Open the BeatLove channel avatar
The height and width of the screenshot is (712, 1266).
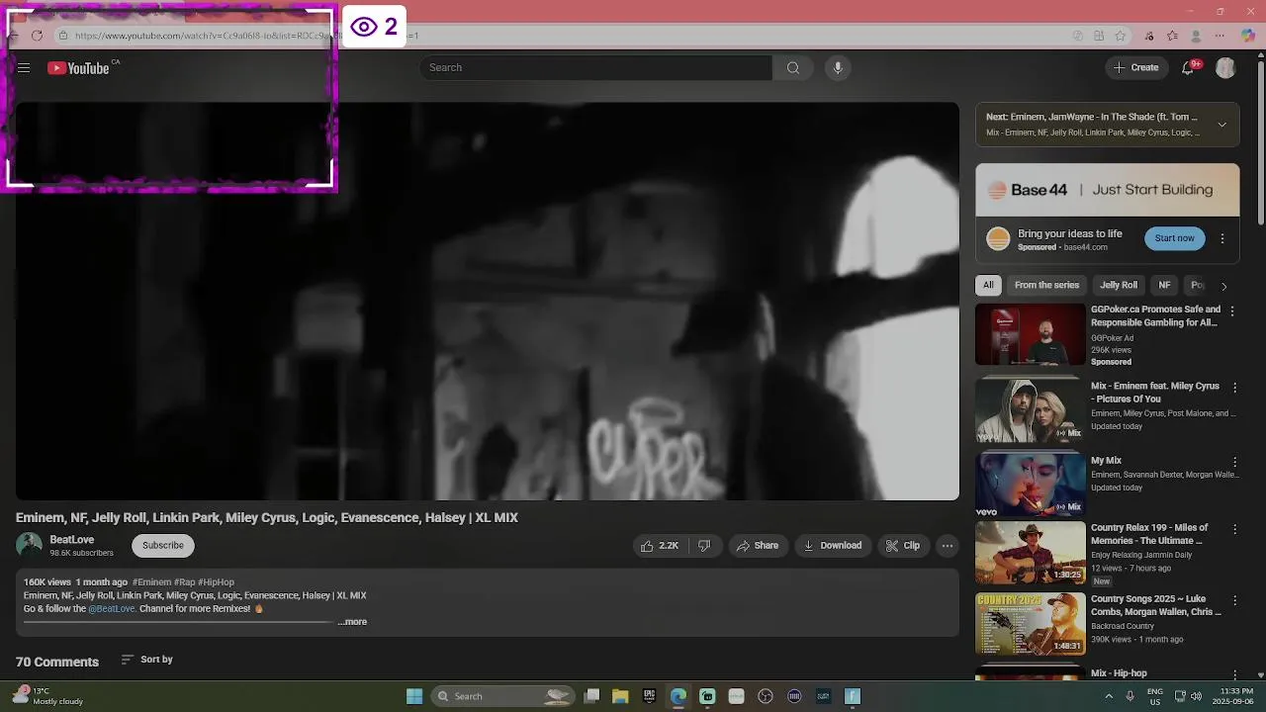[x=29, y=545]
